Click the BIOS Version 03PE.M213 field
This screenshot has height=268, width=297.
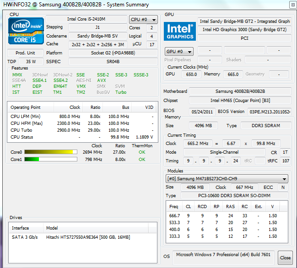pyautogui.click(x=270, y=112)
